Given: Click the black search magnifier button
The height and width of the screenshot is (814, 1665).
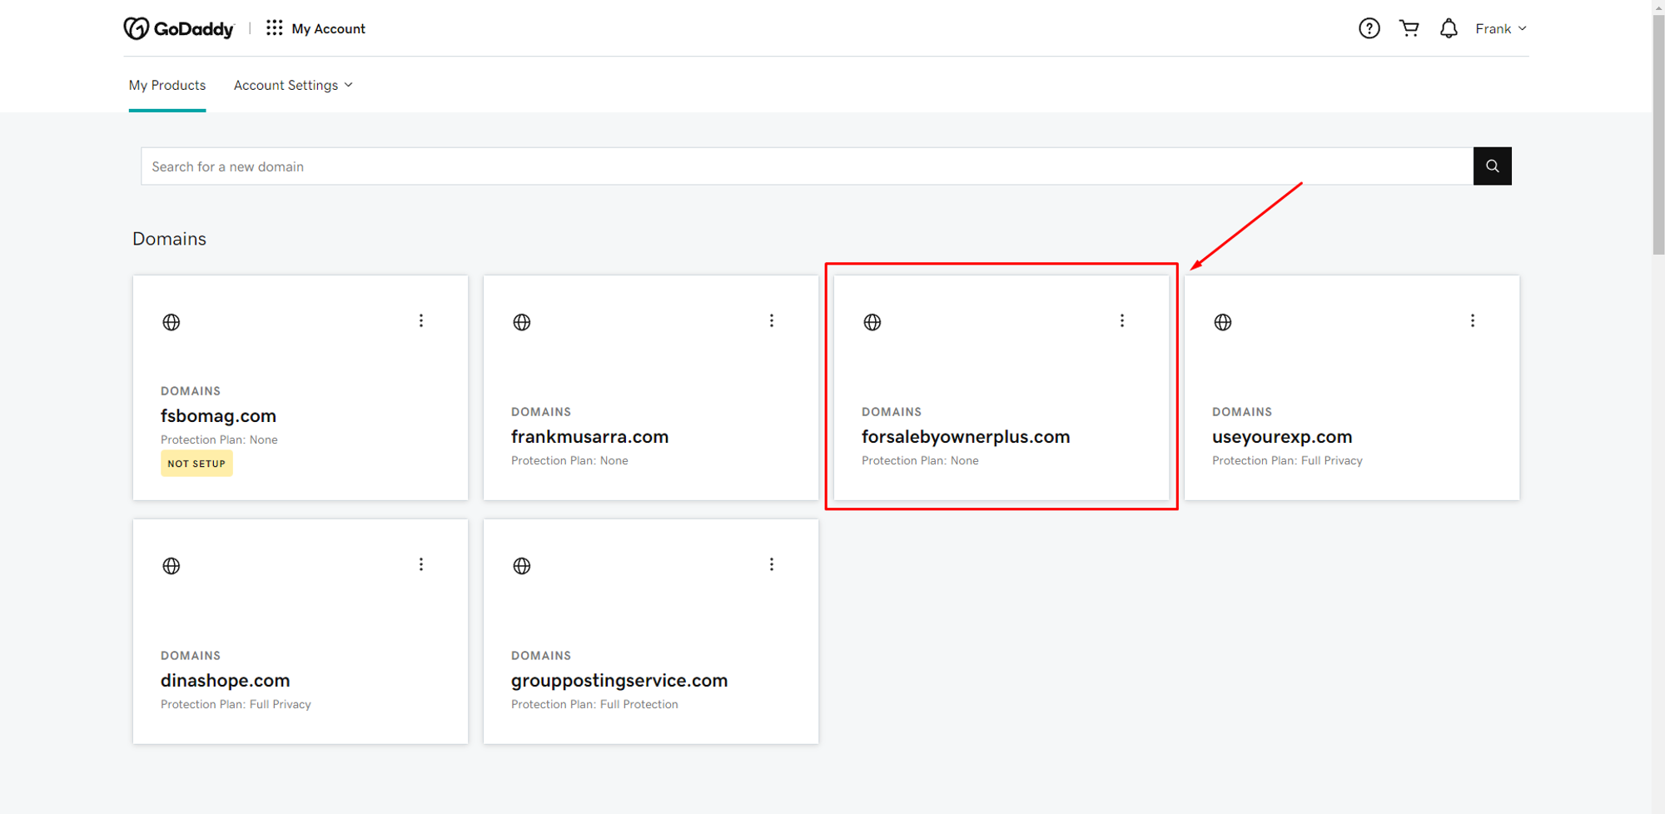Looking at the screenshot, I should 1492,166.
